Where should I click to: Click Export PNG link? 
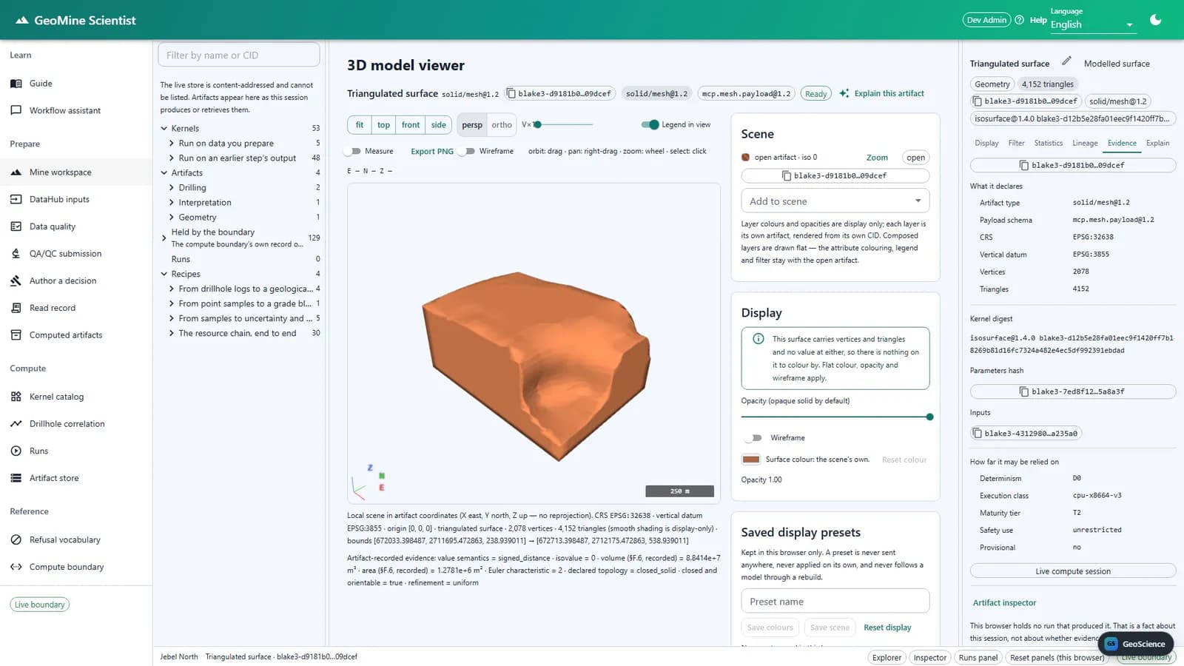click(432, 151)
